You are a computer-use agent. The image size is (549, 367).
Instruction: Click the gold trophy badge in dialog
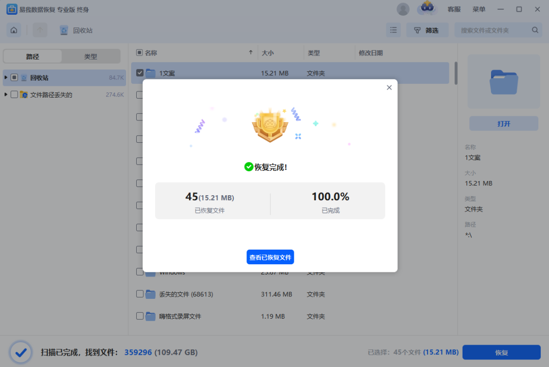(270, 125)
